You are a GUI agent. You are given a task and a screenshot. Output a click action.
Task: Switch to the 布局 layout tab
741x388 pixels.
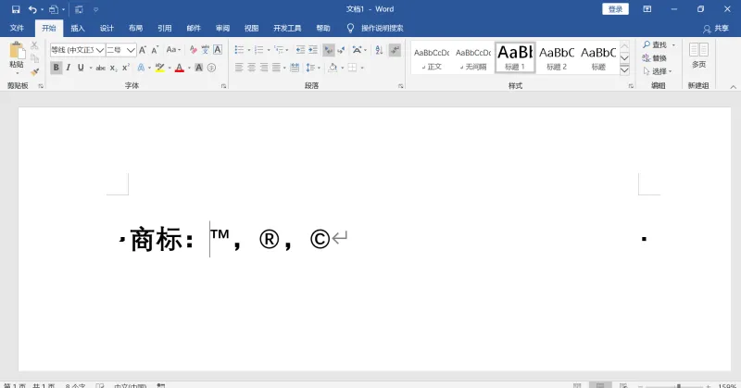(x=135, y=29)
